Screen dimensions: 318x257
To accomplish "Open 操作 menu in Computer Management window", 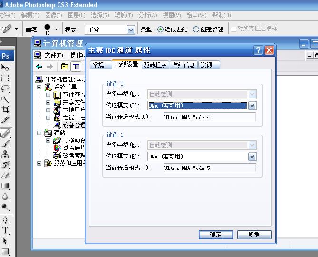I will (77, 55).
